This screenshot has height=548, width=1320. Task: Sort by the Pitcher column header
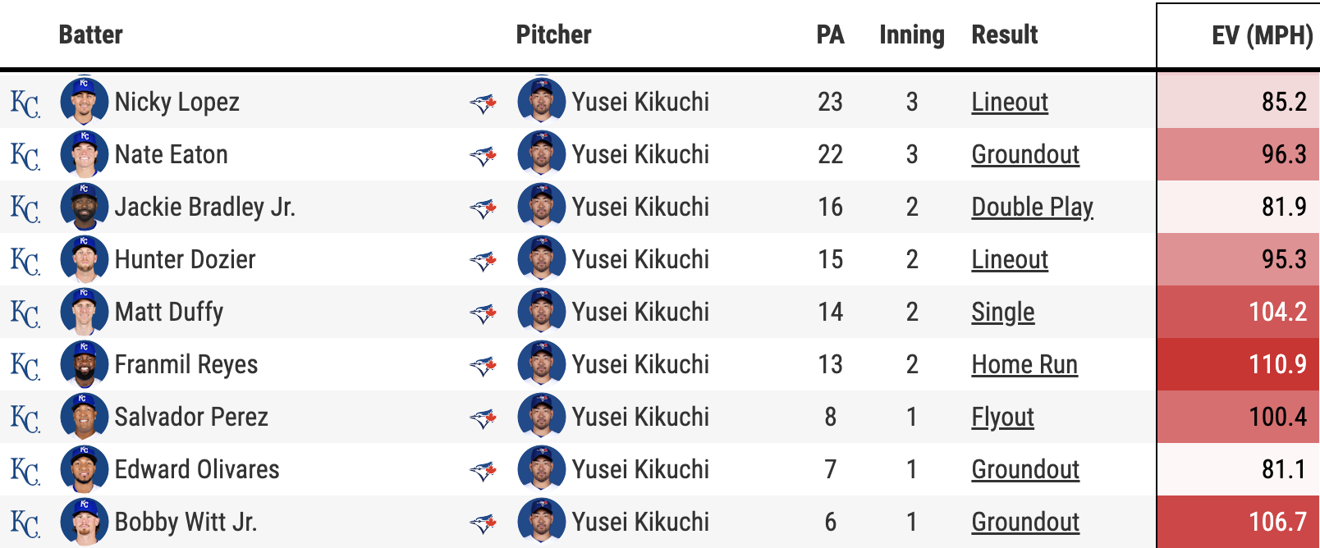[553, 35]
